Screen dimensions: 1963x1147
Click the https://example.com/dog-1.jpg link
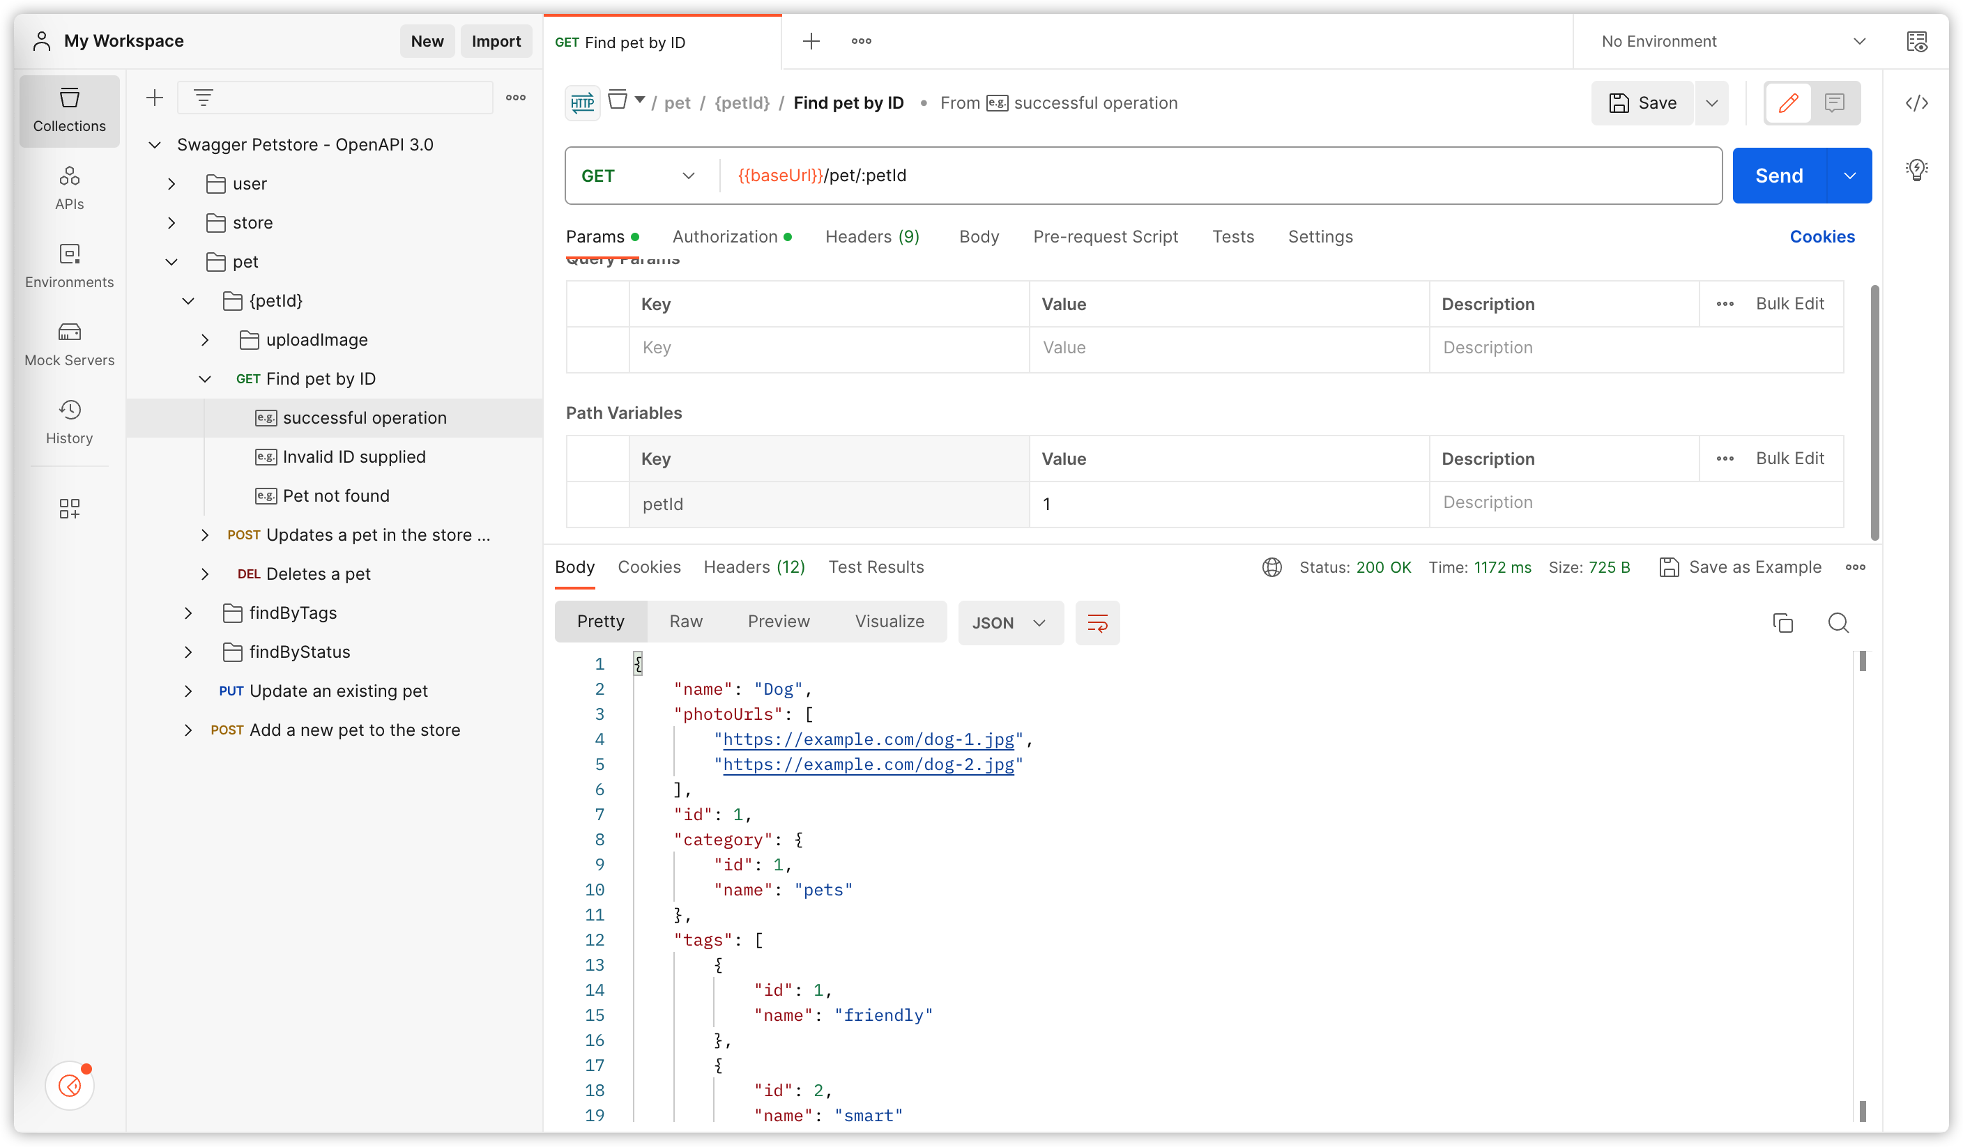point(867,739)
